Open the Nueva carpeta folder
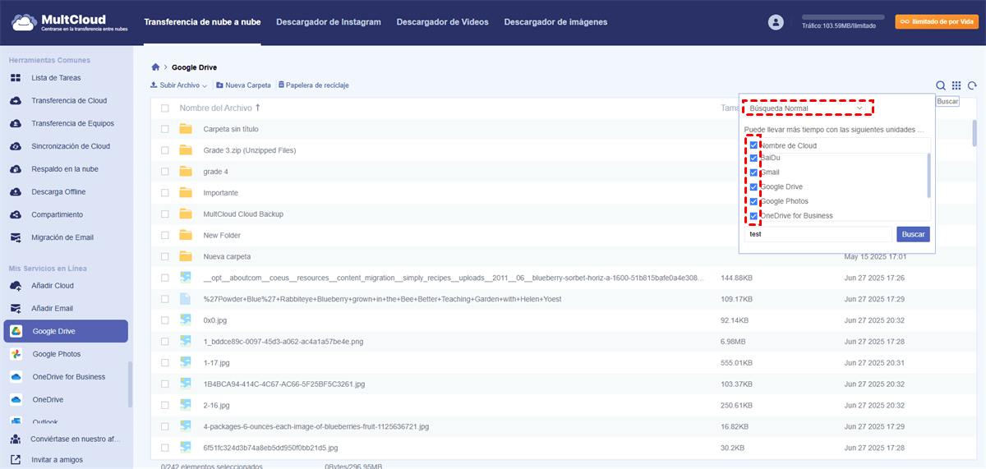 227,256
